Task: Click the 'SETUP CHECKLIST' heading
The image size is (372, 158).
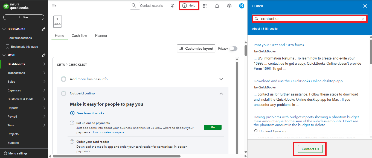Action: click(x=72, y=65)
